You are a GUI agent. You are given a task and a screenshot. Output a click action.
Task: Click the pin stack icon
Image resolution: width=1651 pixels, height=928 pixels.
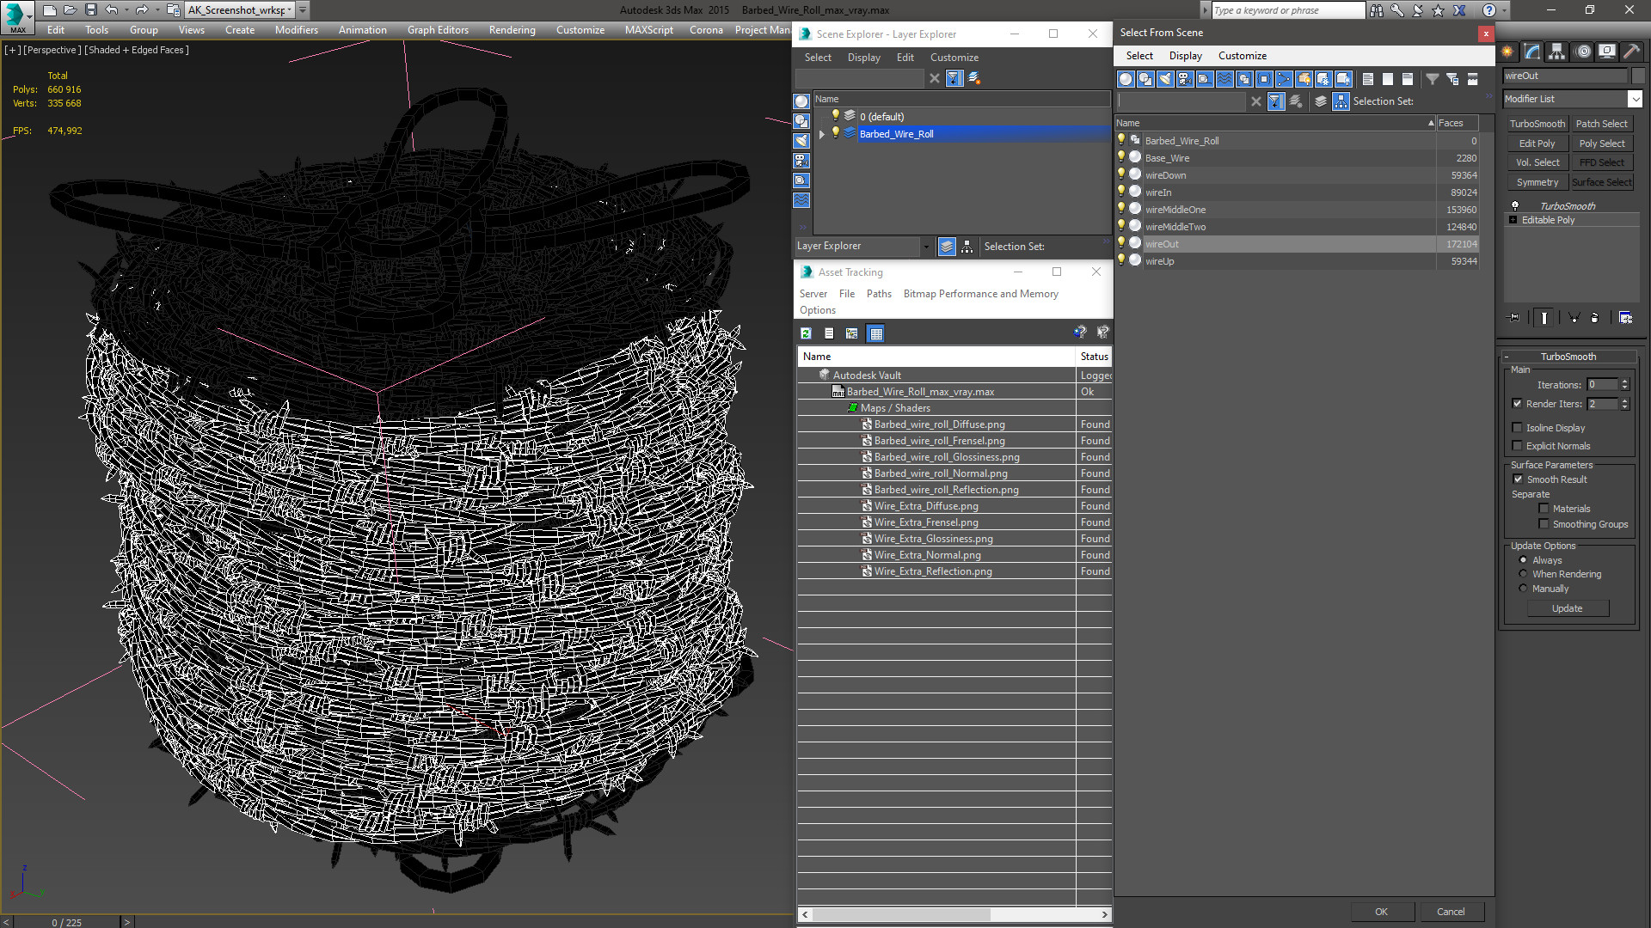[1514, 318]
